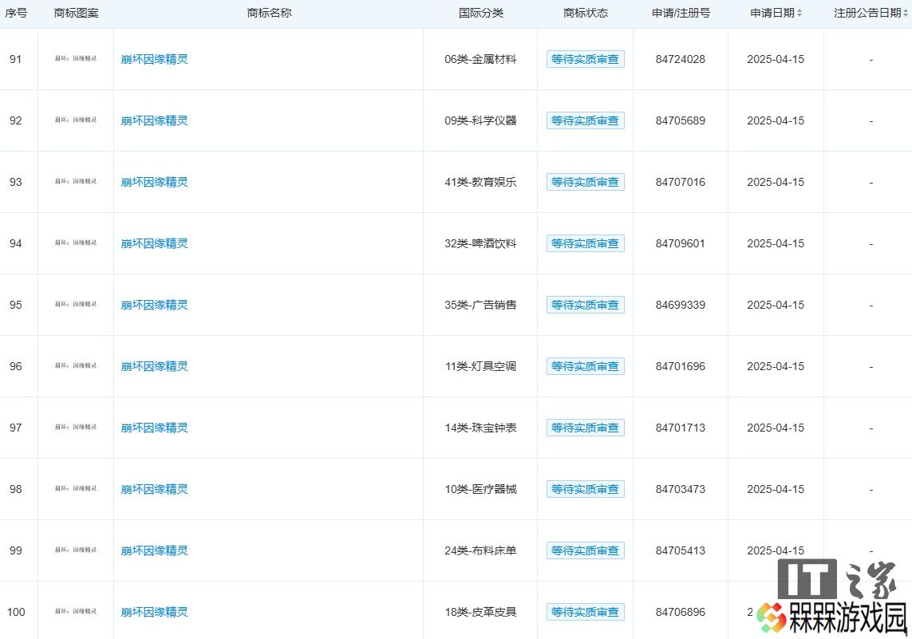The image size is (912, 639).
Task: Click 等待实质审查 status for 84707016
Action: 585,182
